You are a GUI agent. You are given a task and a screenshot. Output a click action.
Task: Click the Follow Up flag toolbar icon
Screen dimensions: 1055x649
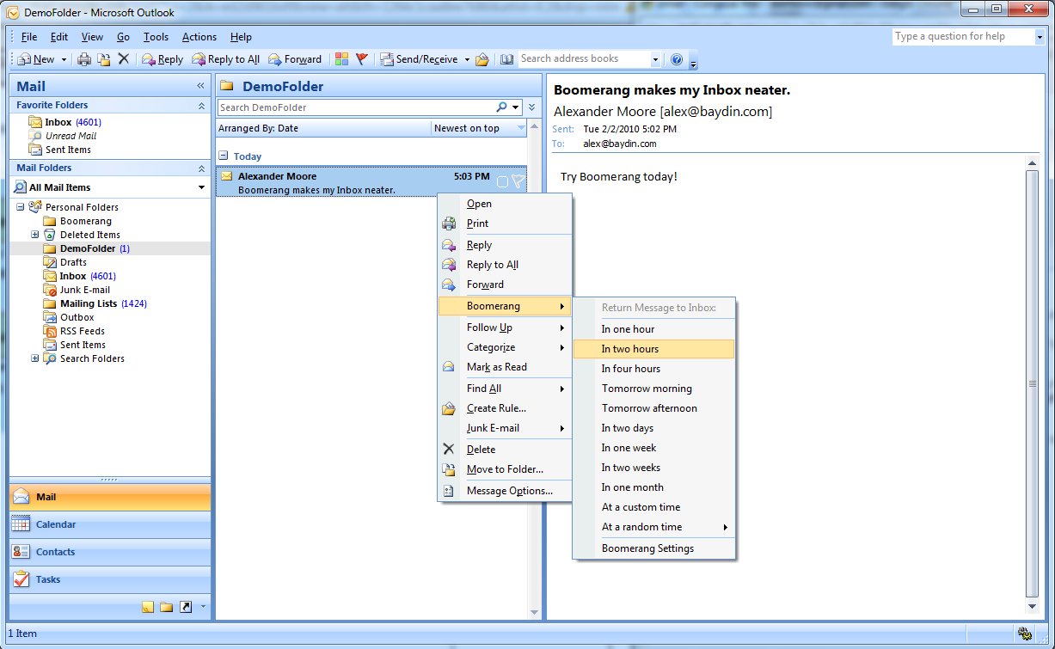tap(362, 58)
